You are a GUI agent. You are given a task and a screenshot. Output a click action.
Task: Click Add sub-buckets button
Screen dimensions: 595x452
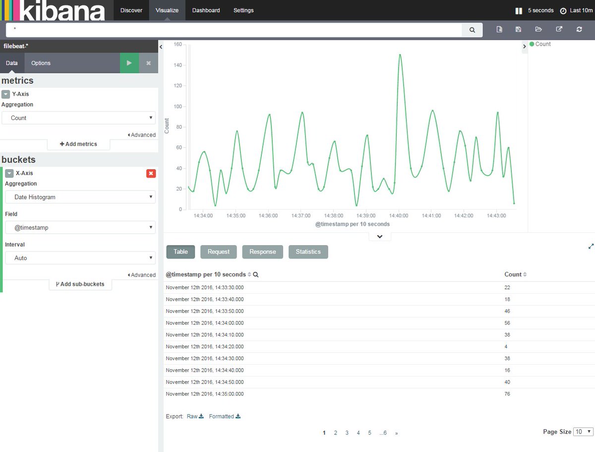click(80, 284)
